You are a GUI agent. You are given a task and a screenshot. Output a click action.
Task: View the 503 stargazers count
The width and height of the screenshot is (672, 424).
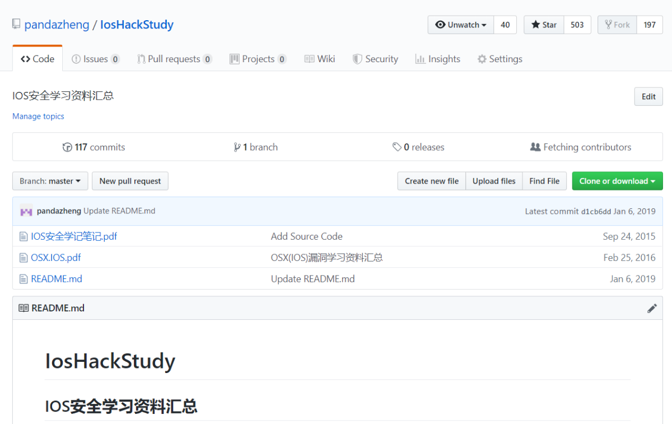pyautogui.click(x=577, y=25)
